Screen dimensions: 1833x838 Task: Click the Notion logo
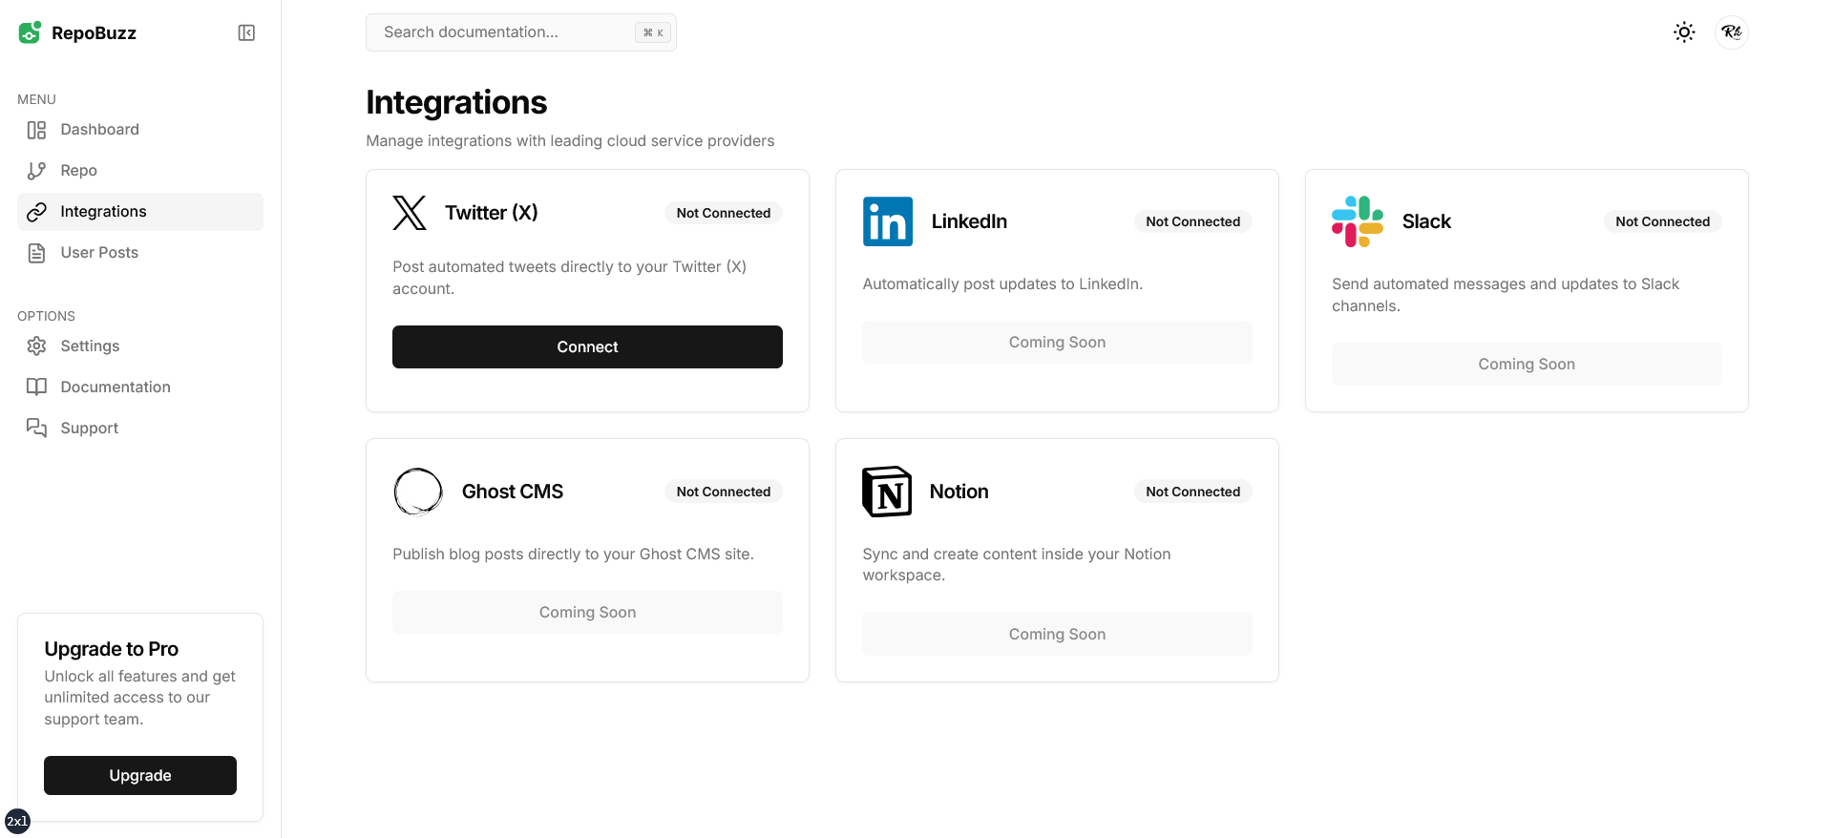[x=887, y=492]
